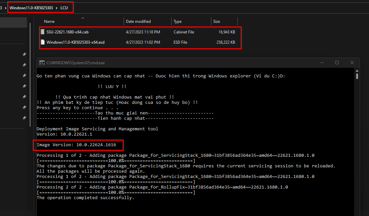Screen dimensions: 369x216
Task: Click the '!! LUU Y !!' warning line
Action: click(x=112, y=86)
